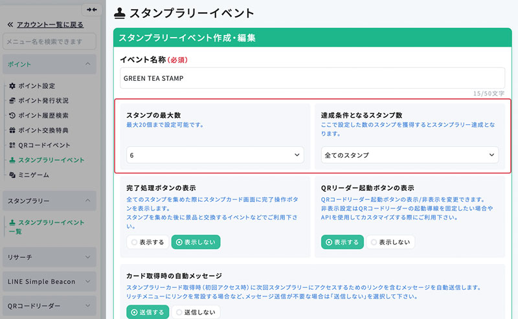Click the QR icon beside QRコードイベント
Image resolution: width=518 pixels, height=319 pixels.
[12, 146]
